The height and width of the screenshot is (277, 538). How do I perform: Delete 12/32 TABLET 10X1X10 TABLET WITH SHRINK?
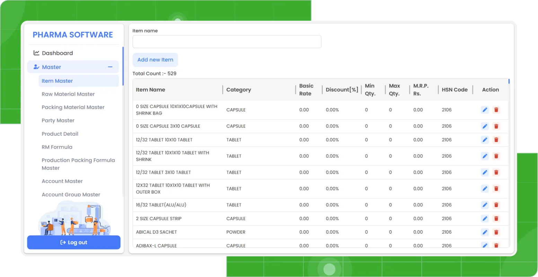click(496, 156)
